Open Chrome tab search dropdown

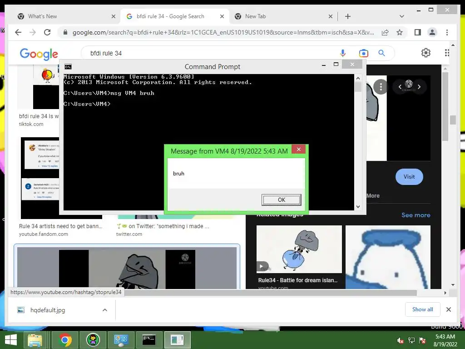pos(402,16)
